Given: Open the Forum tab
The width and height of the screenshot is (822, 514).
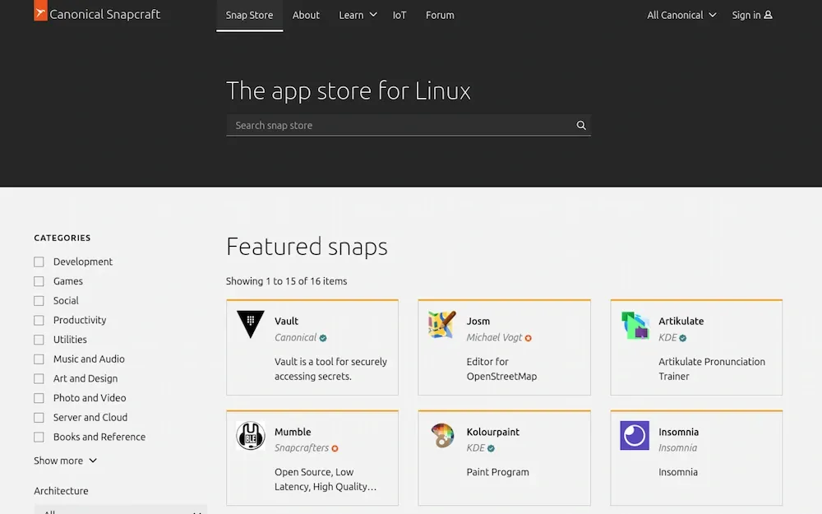Looking at the screenshot, I should tap(440, 14).
